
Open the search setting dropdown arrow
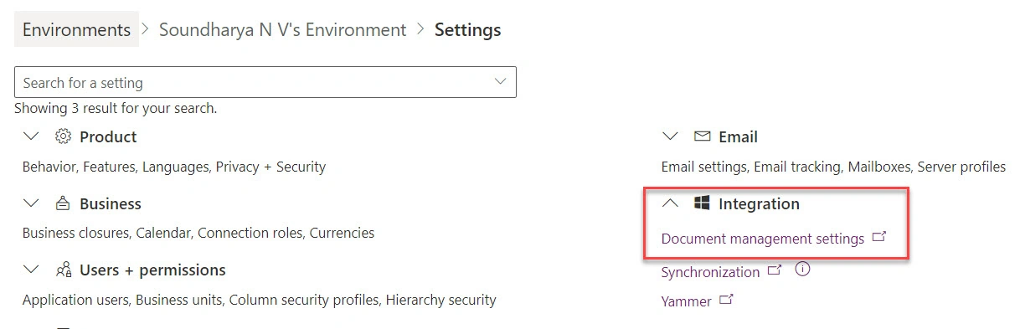[501, 81]
